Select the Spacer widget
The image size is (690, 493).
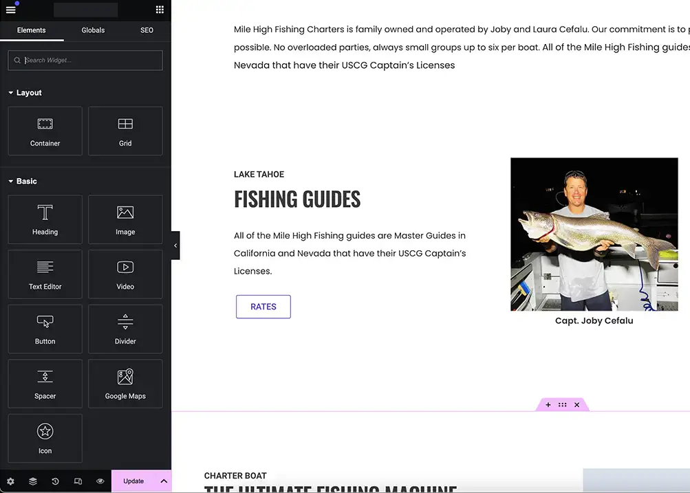45,384
